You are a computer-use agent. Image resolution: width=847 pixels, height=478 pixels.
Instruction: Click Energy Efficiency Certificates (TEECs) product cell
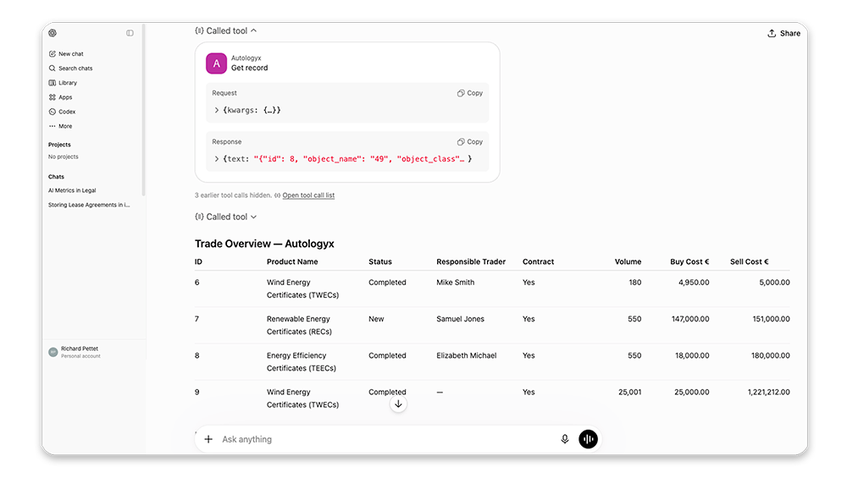coord(302,362)
